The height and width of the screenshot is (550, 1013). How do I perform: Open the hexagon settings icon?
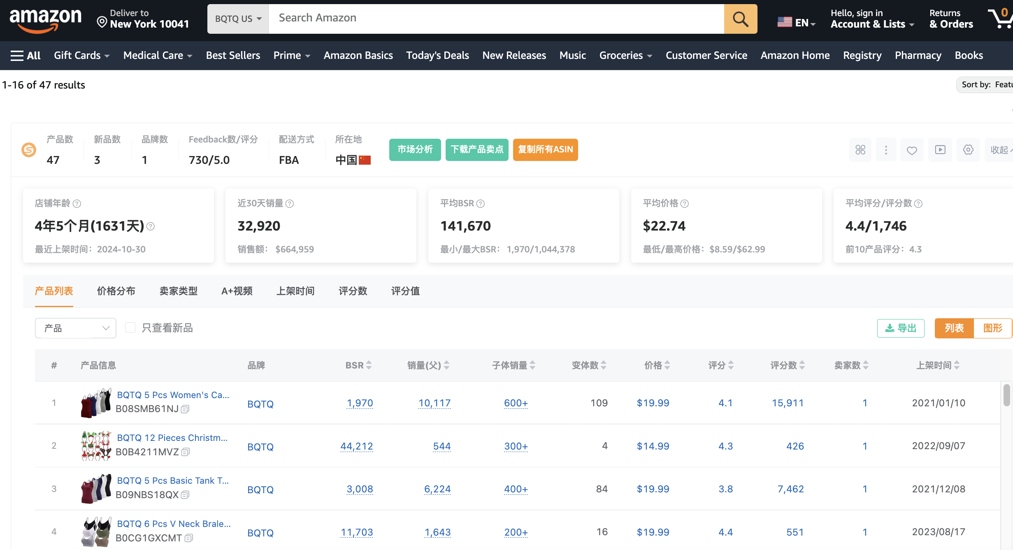pos(968,150)
